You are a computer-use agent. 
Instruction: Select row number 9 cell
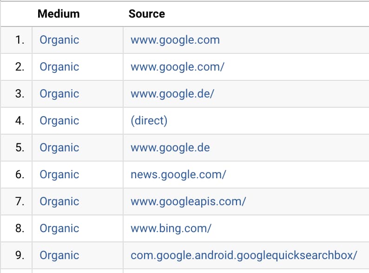[20, 255]
